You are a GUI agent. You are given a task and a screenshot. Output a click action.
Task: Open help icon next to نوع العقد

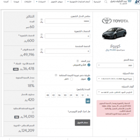(x=77, y=61)
